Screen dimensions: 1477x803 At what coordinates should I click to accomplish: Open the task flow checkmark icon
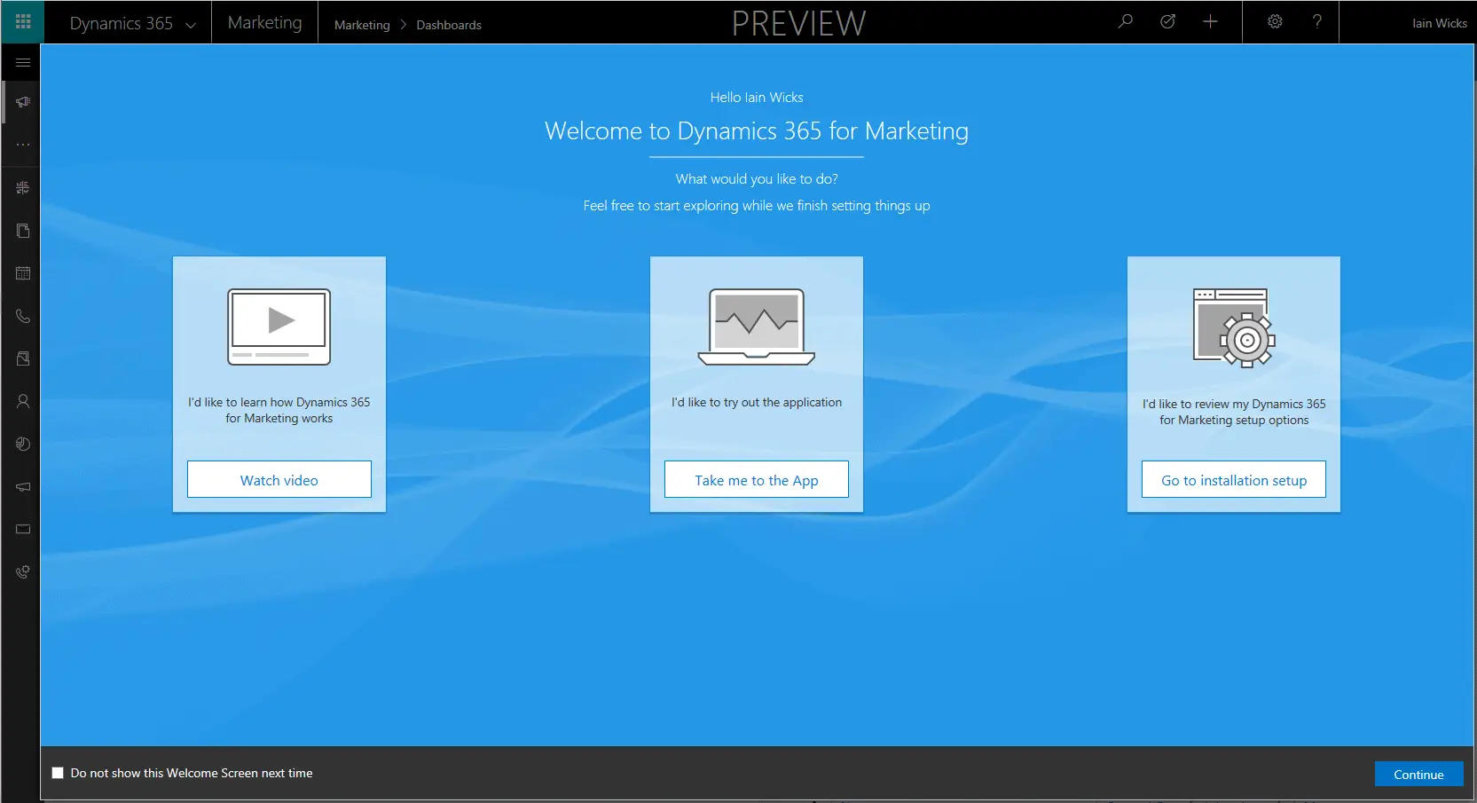point(1167,21)
